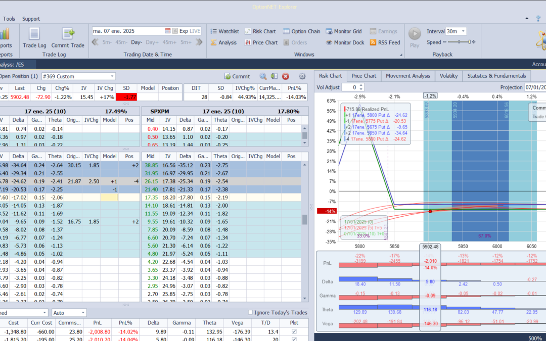Step forward 45 minutes with 45m+

(x=169, y=42)
